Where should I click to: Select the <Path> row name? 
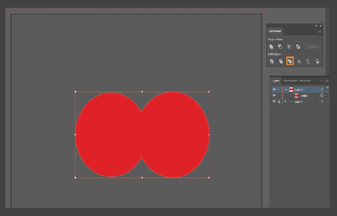(304, 96)
